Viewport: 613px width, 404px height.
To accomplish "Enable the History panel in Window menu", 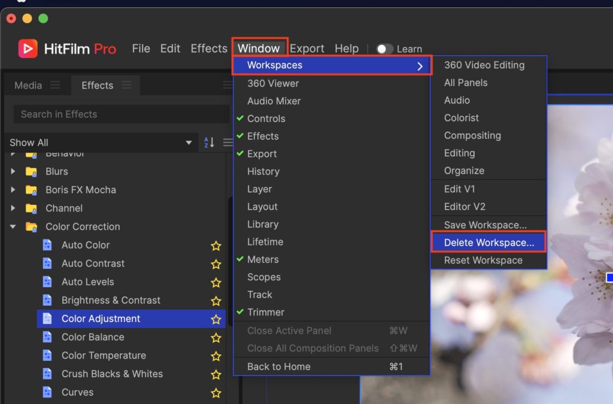I will 332,171.
